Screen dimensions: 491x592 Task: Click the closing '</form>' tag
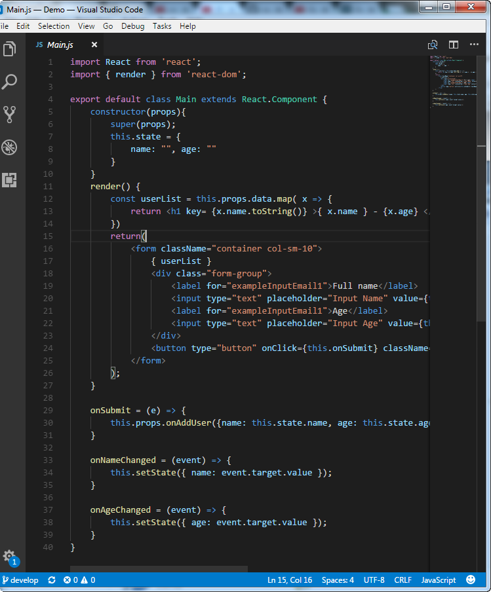click(x=148, y=361)
